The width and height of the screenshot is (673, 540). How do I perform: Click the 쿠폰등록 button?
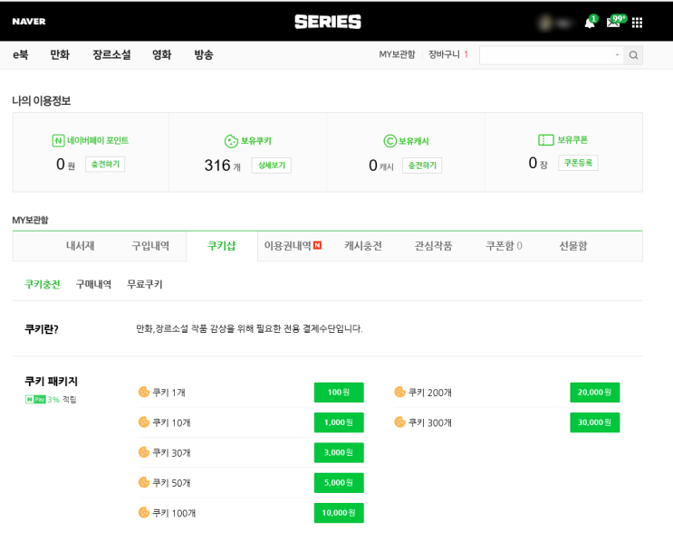coord(578,163)
